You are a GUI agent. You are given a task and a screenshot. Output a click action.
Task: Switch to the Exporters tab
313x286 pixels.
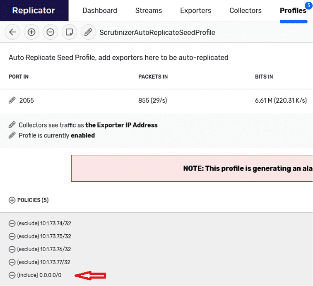pos(195,10)
